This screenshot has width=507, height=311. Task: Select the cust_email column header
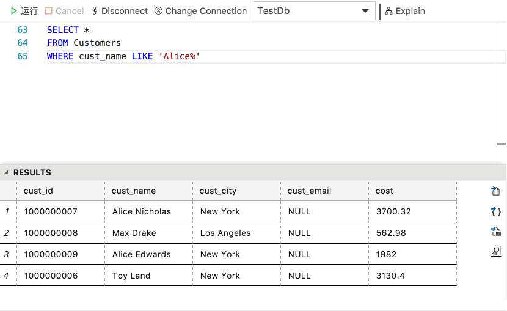click(324, 191)
